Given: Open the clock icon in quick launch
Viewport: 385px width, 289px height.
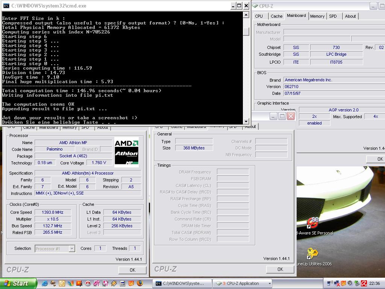Looking at the screenshot, I should point(62,283).
